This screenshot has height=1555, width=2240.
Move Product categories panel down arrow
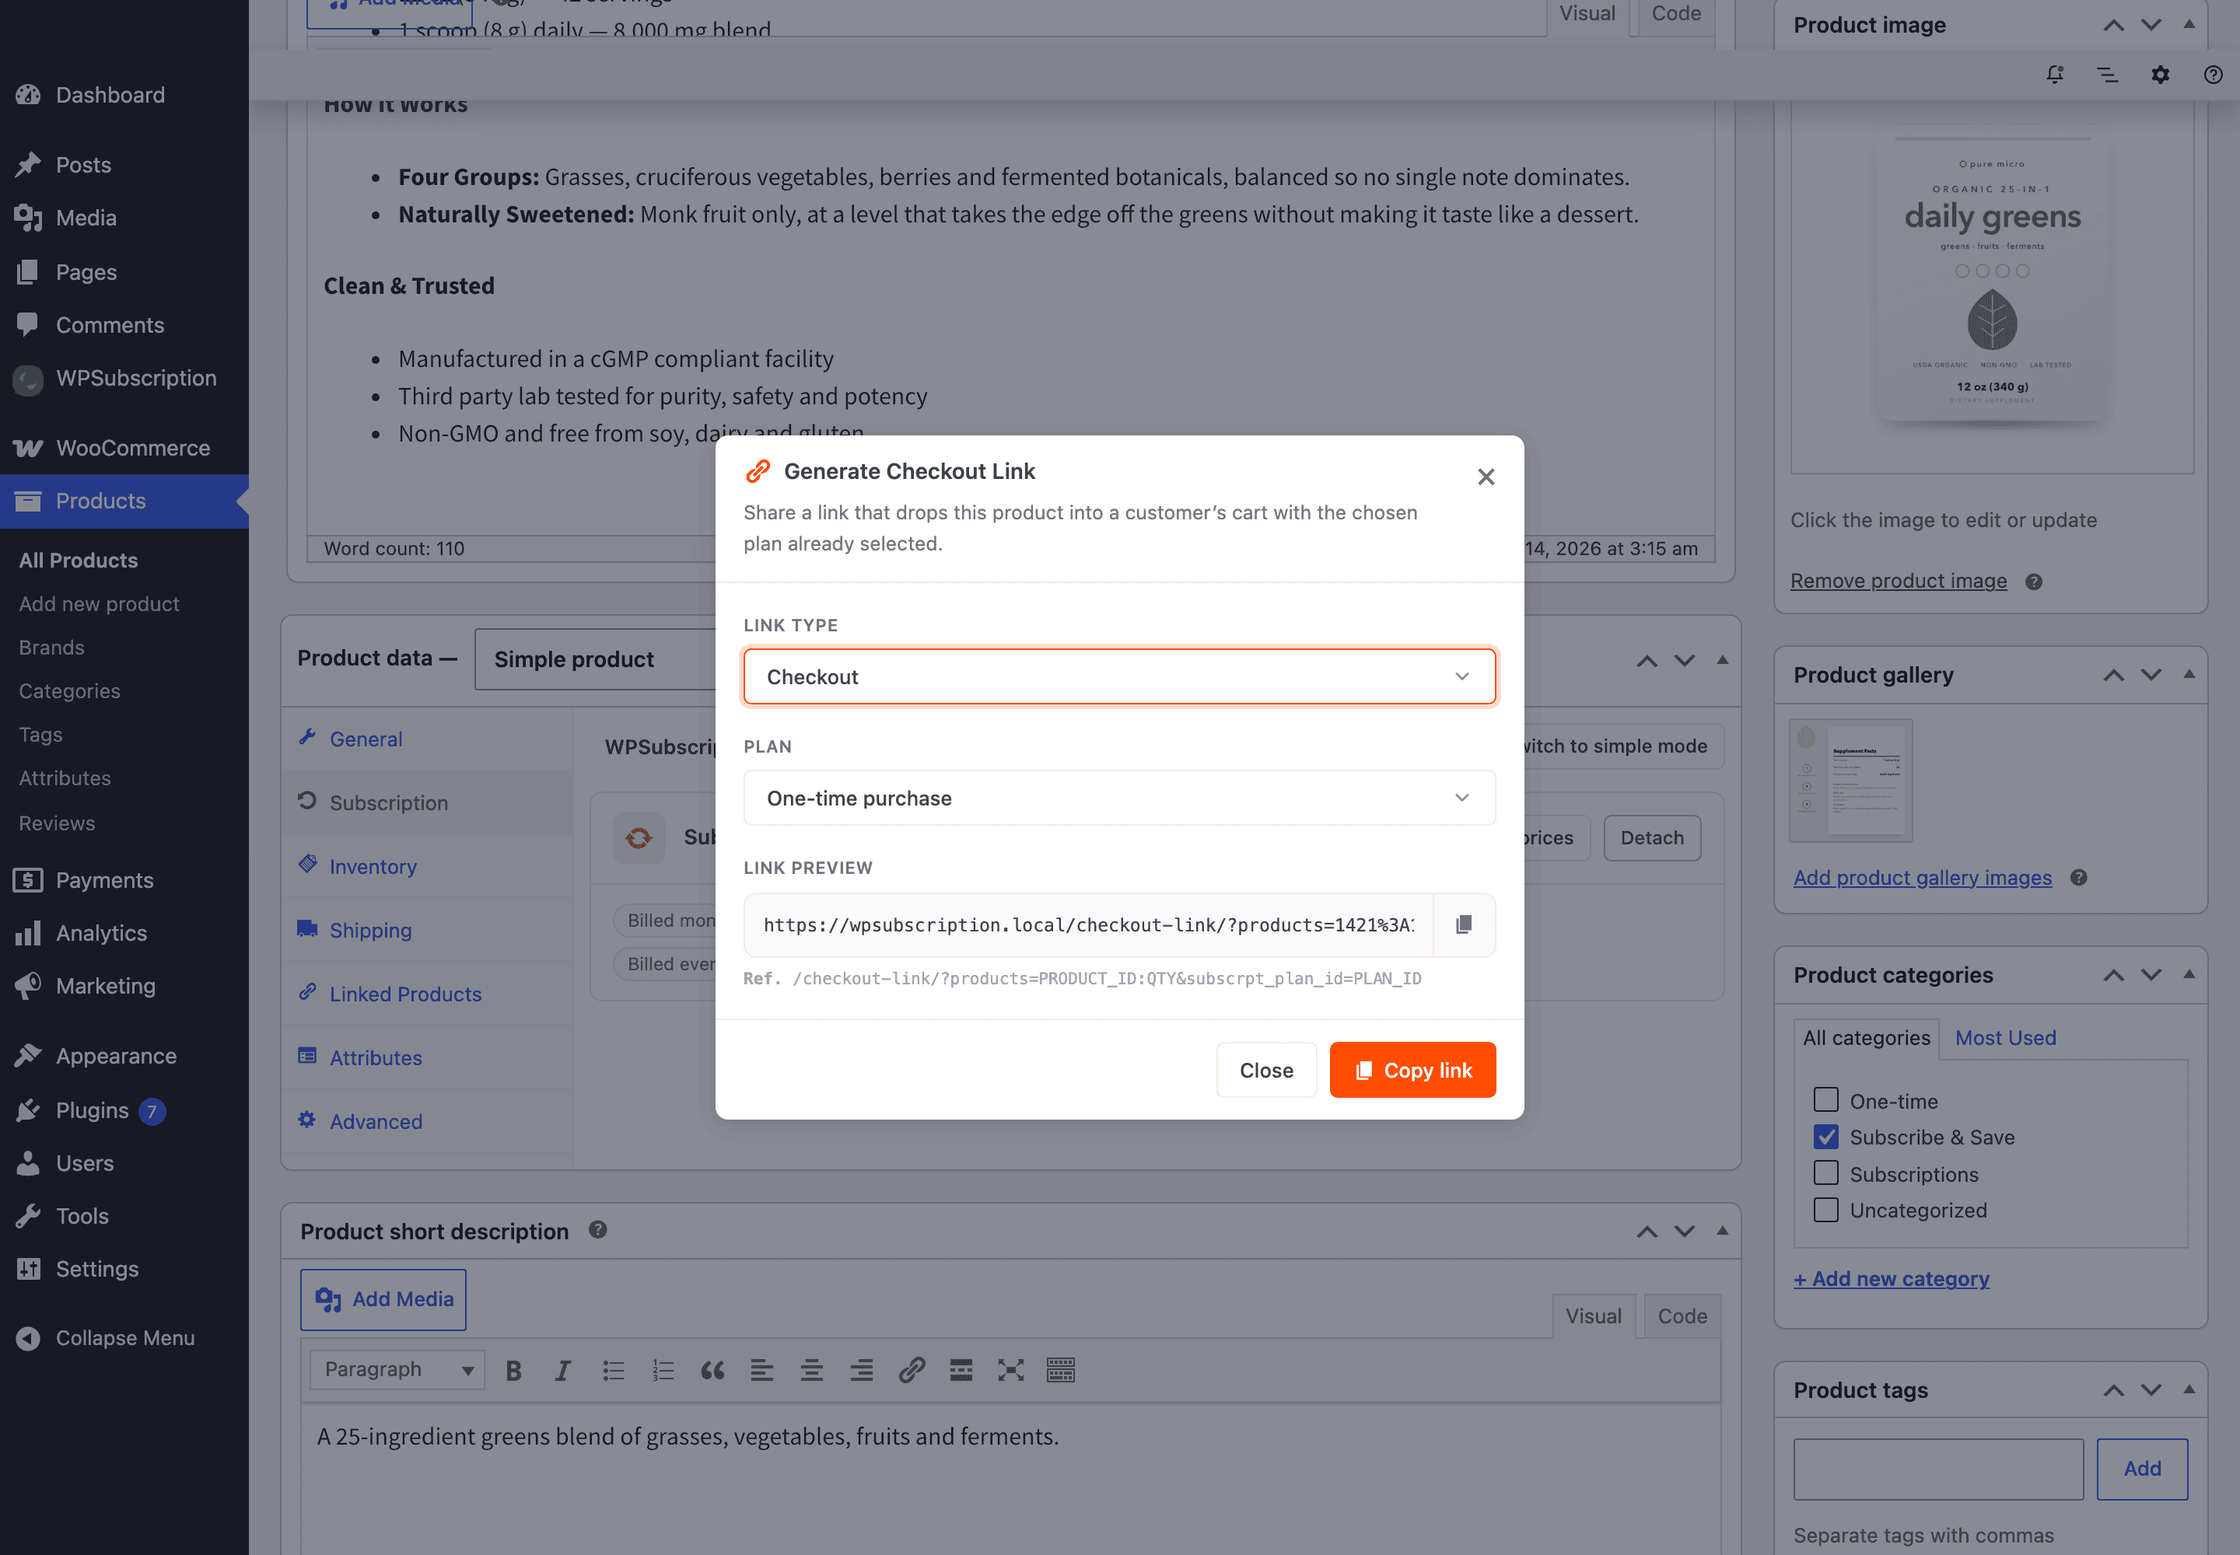click(x=2151, y=974)
